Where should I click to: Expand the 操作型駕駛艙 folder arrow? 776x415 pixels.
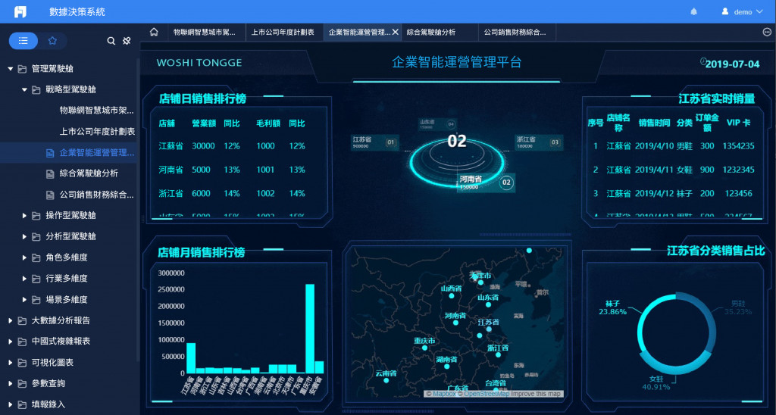coord(24,216)
